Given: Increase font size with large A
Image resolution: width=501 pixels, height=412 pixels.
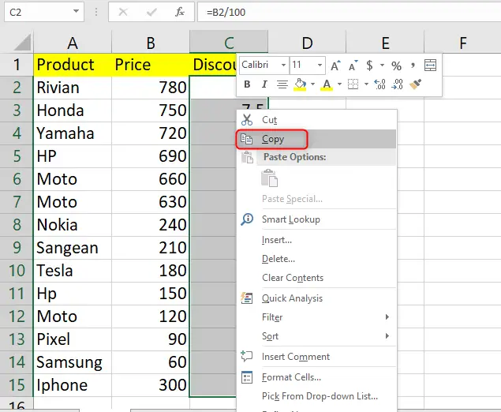Looking at the screenshot, I should [335, 66].
